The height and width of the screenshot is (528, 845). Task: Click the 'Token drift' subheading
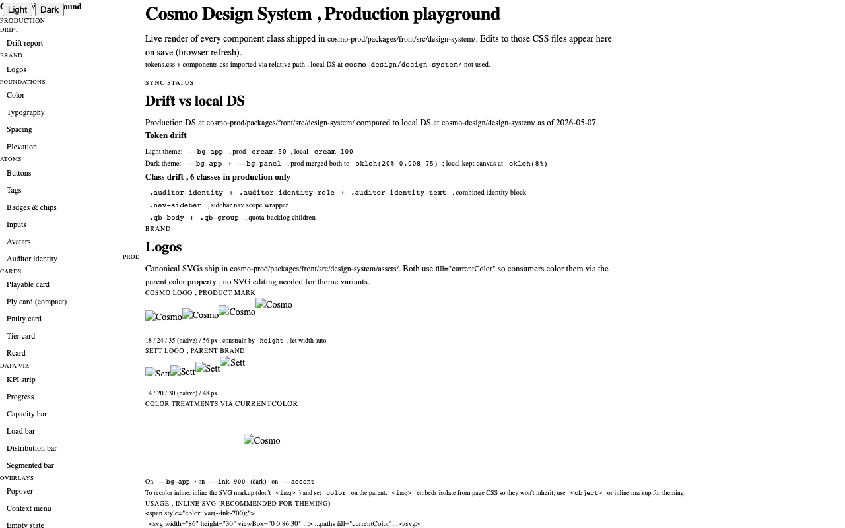(166, 135)
